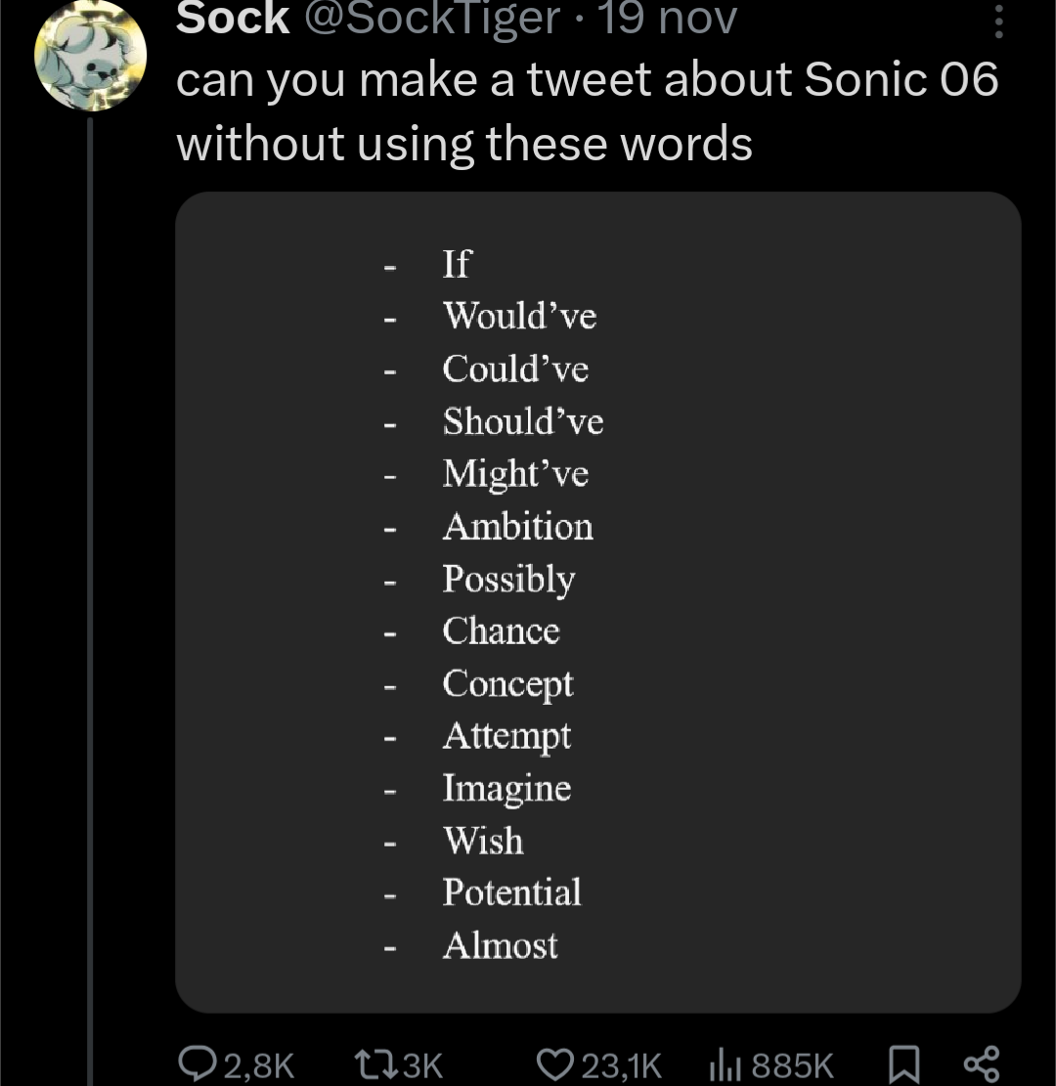
Task: Open view analytics bar chart icon
Action: (x=720, y=1064)
